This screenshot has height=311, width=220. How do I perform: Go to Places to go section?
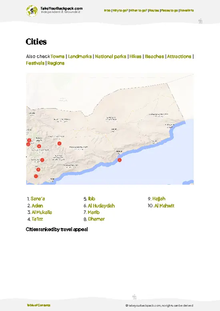(169, 10)
